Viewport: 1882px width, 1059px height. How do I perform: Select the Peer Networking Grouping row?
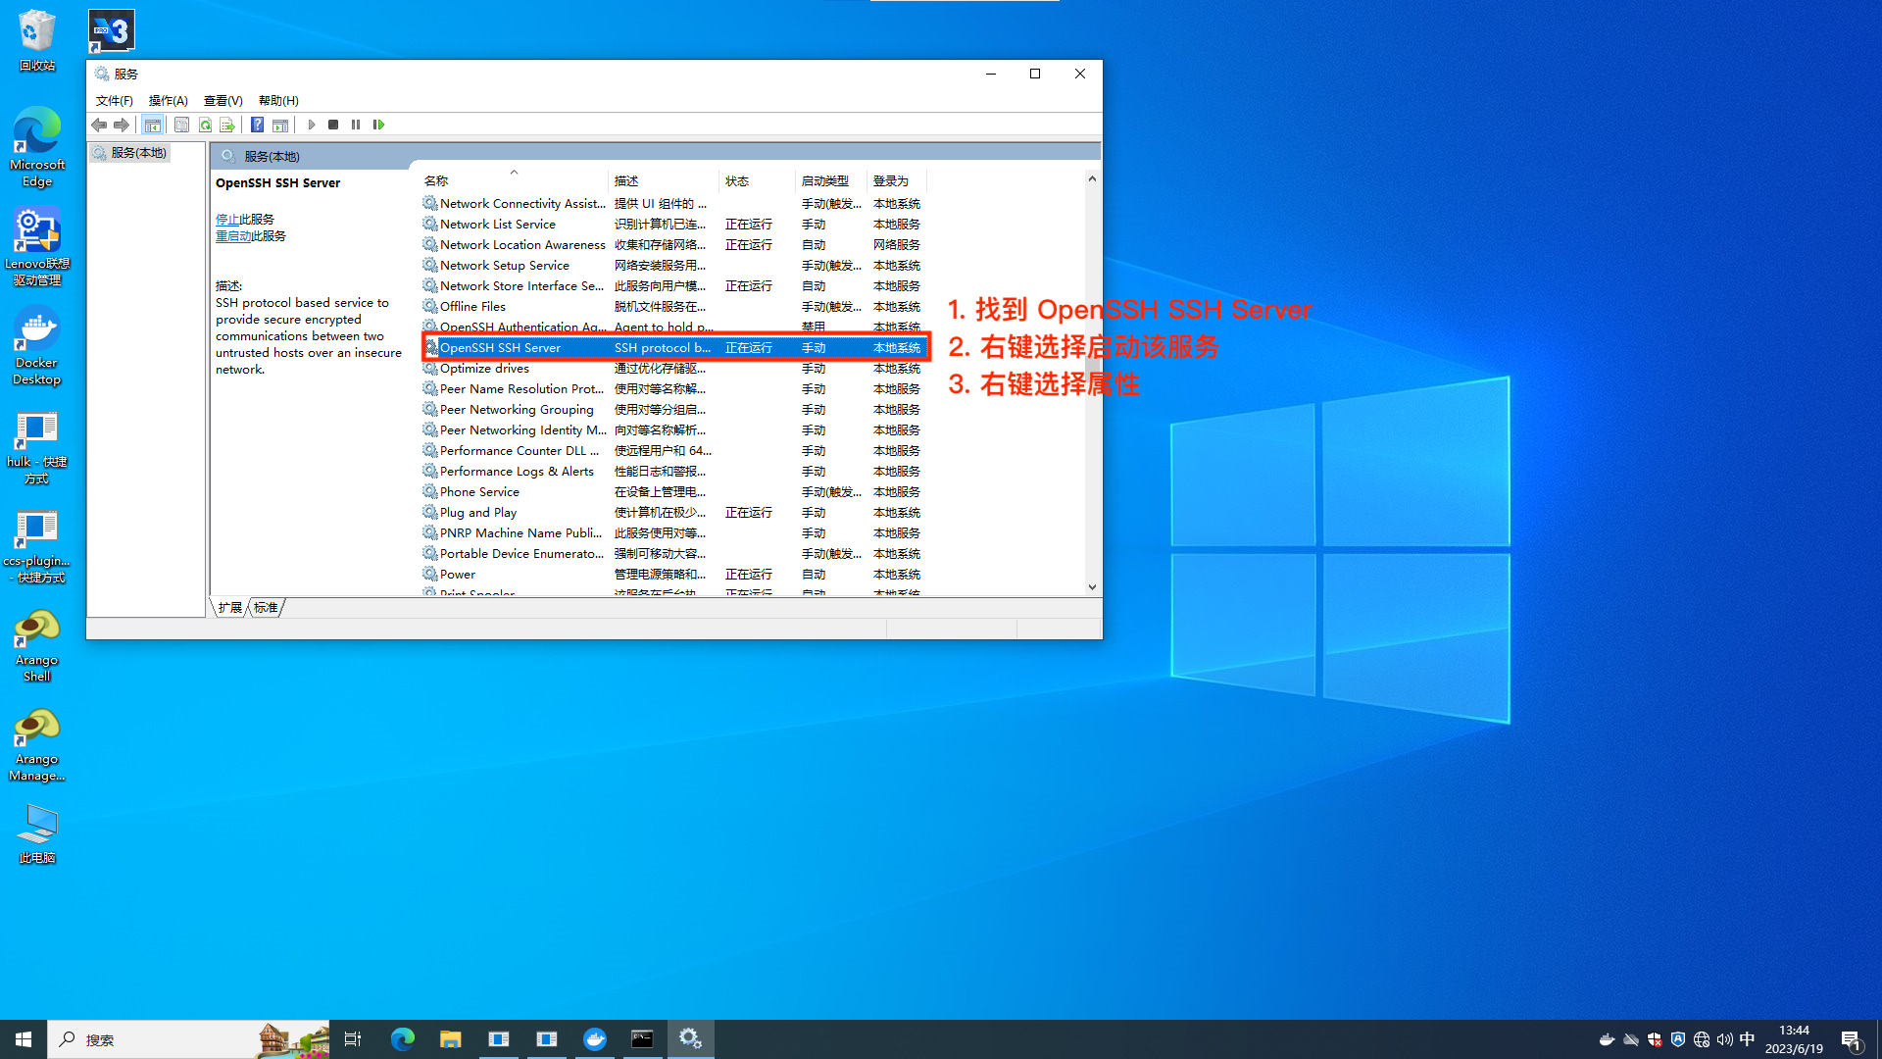[x=674, y=410]
